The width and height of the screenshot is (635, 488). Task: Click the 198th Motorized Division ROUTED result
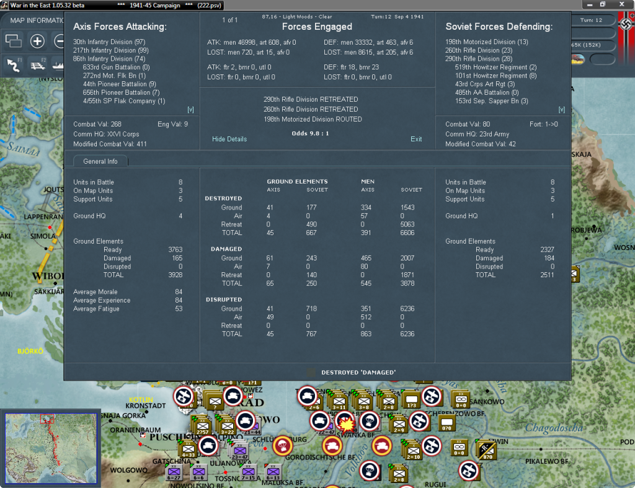click(313, 119)
